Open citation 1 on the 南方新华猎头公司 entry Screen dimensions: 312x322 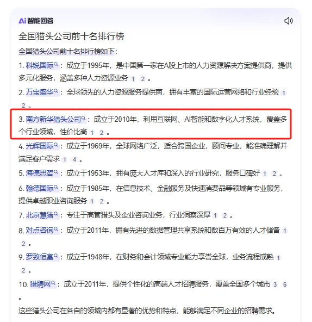pos(92,133)
